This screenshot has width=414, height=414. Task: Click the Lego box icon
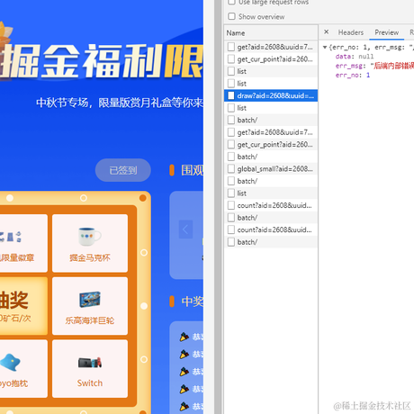tap(90, 300)
